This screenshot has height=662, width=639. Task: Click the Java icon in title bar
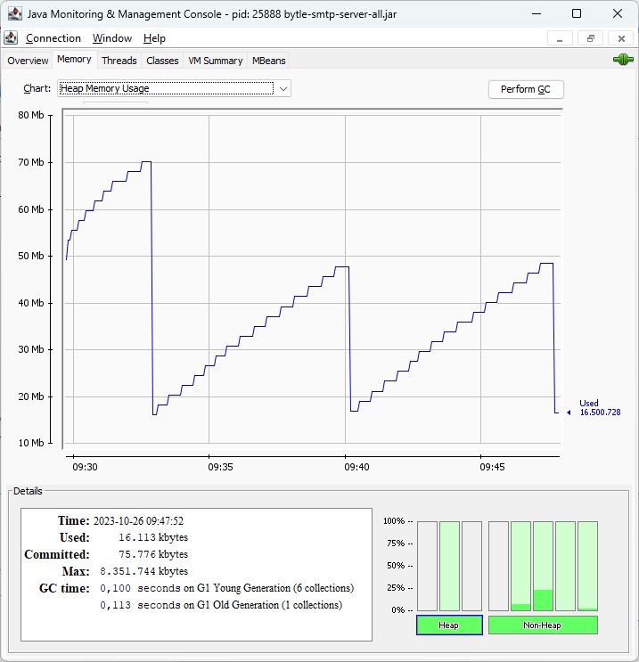point(14,13)
